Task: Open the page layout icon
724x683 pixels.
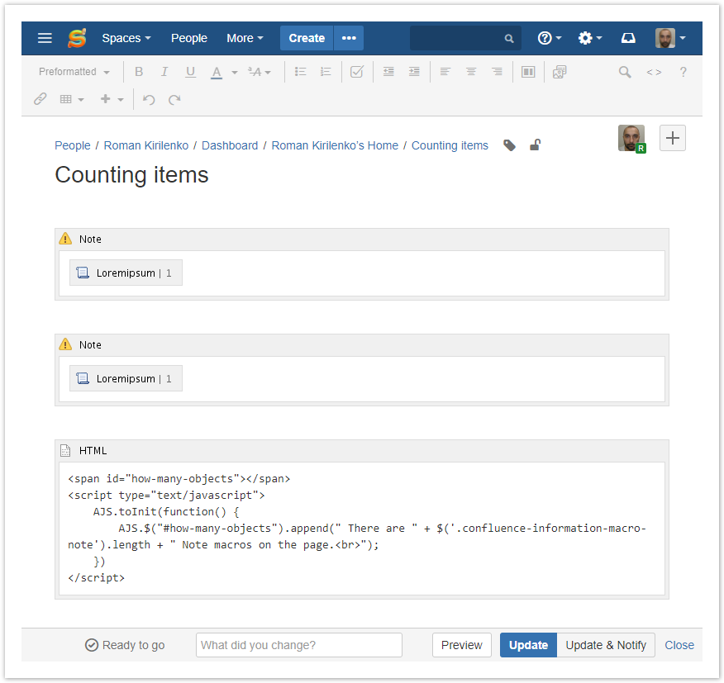Action: tap(528, 72)
